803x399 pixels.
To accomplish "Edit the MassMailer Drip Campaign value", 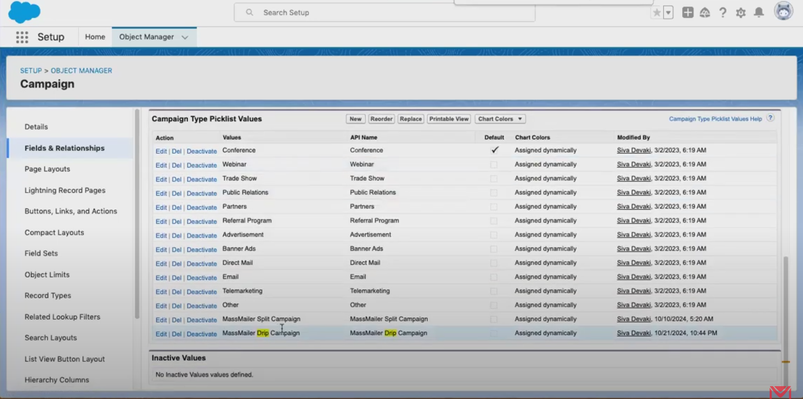I will click(161, 334).
